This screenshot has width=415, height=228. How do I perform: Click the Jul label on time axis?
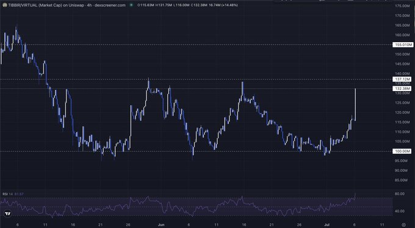pyautogui.click(x=327, y=225)
